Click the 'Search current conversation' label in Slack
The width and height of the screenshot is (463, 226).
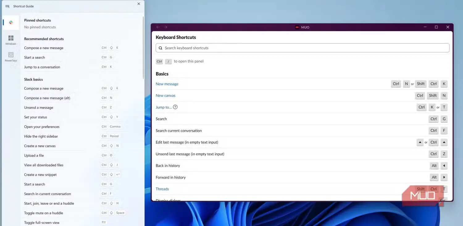click(x=179, y=131)
